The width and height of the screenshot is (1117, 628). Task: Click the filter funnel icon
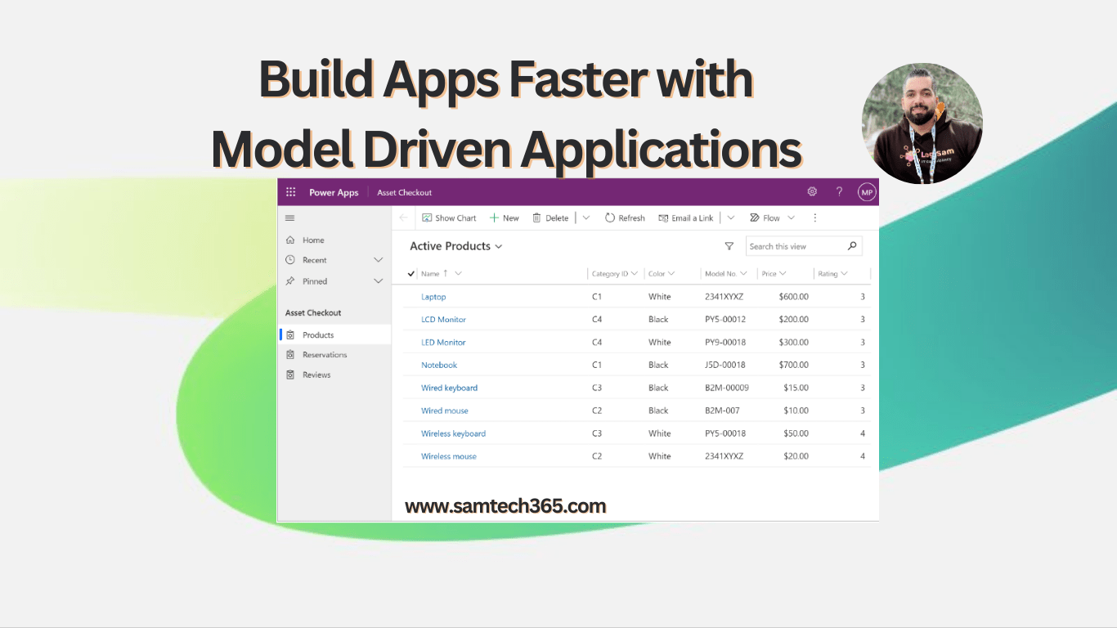pos(729,246)
